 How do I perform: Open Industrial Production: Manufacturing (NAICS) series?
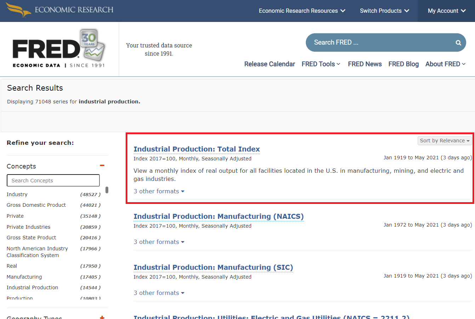coord(219,216)
